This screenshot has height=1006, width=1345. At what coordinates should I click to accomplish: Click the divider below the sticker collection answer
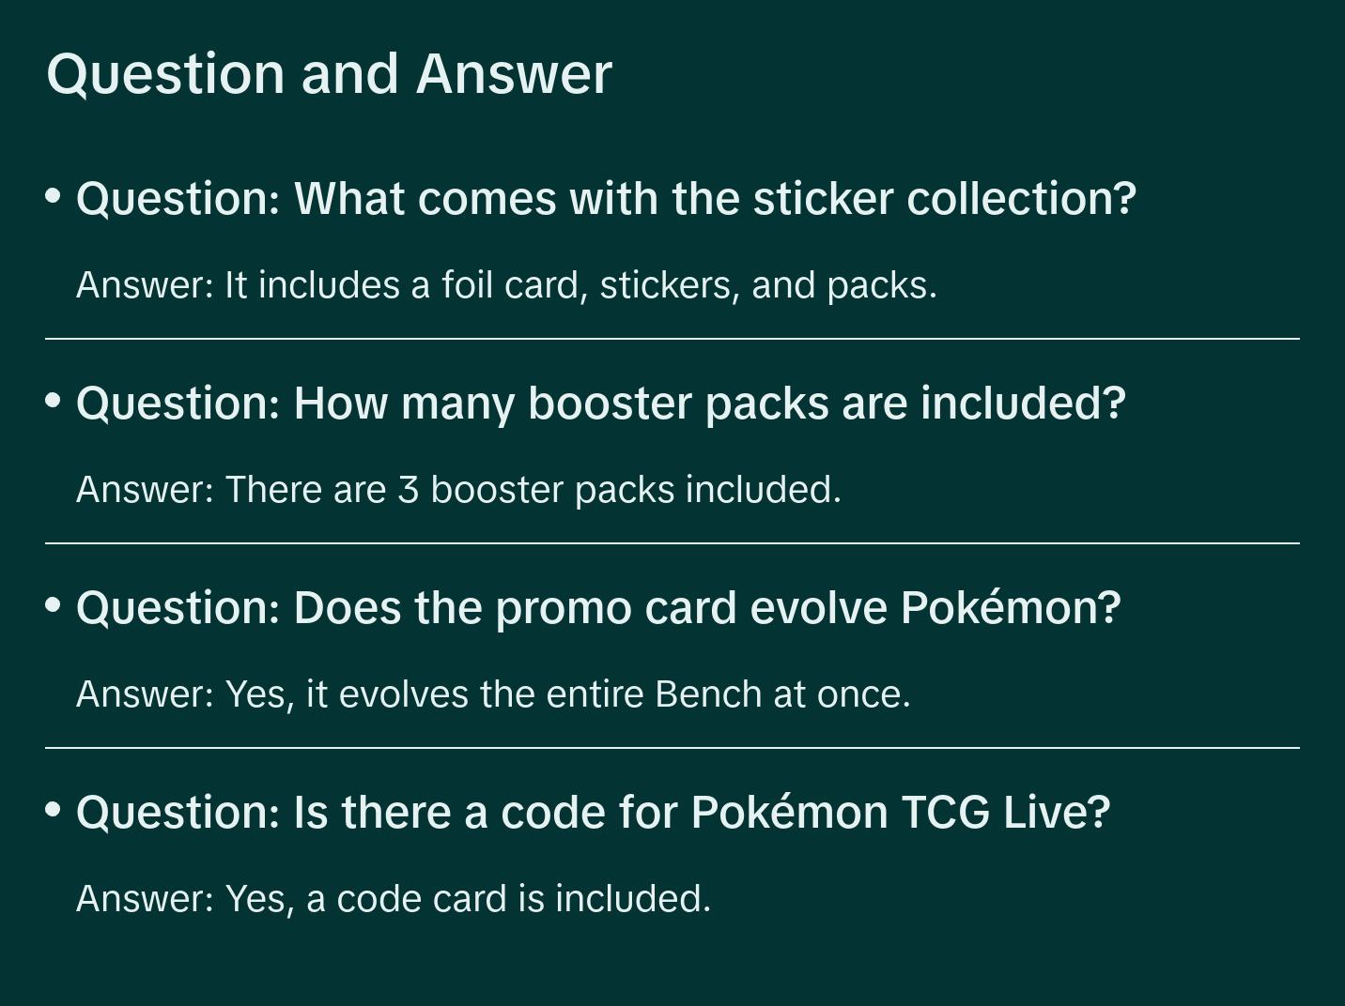point(672,339)
